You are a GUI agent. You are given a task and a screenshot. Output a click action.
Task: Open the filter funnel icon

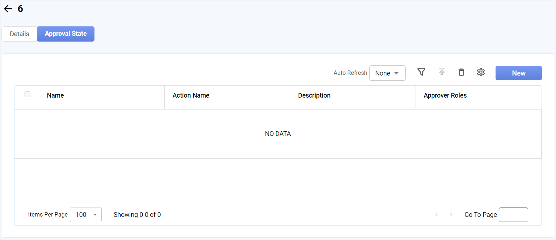[x=421, y=72]
